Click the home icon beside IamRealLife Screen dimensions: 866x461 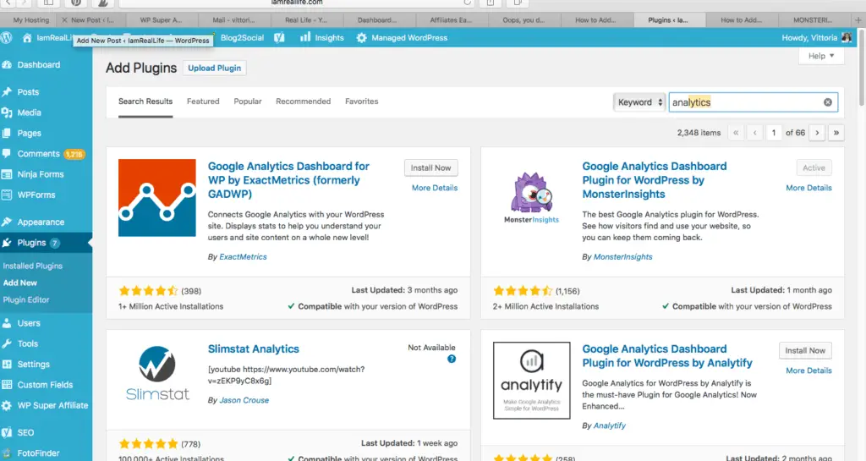pyautogui.click(x=27, y=37)
